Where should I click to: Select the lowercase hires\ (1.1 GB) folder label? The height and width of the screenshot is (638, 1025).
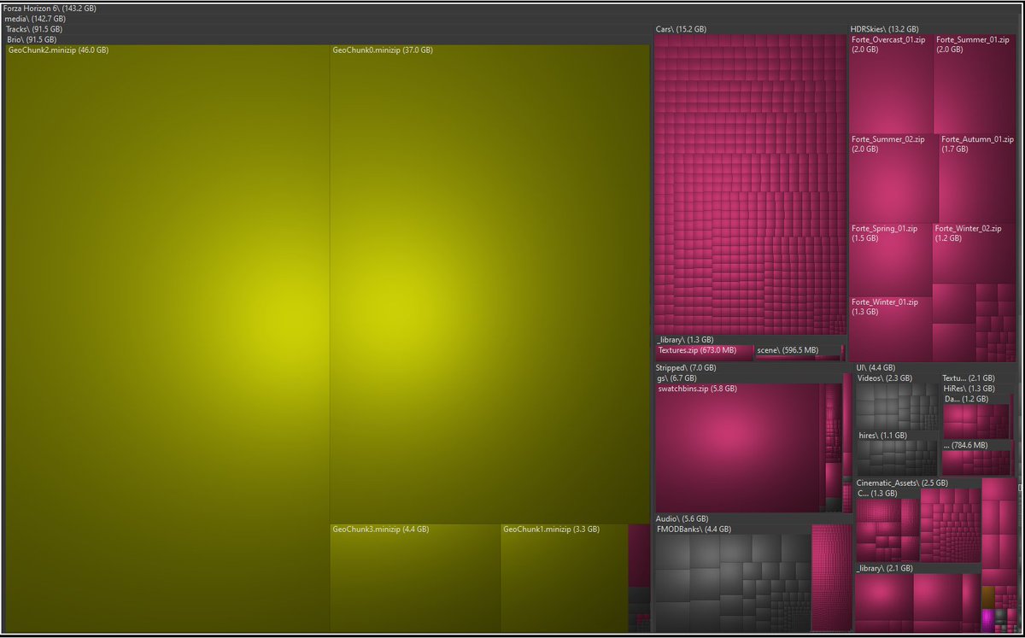pos(882,436)
